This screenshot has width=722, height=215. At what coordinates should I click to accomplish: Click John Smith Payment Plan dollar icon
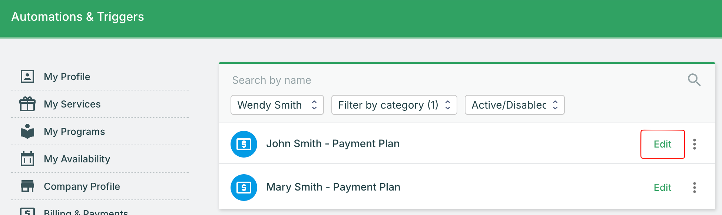(x=244, y=144)
